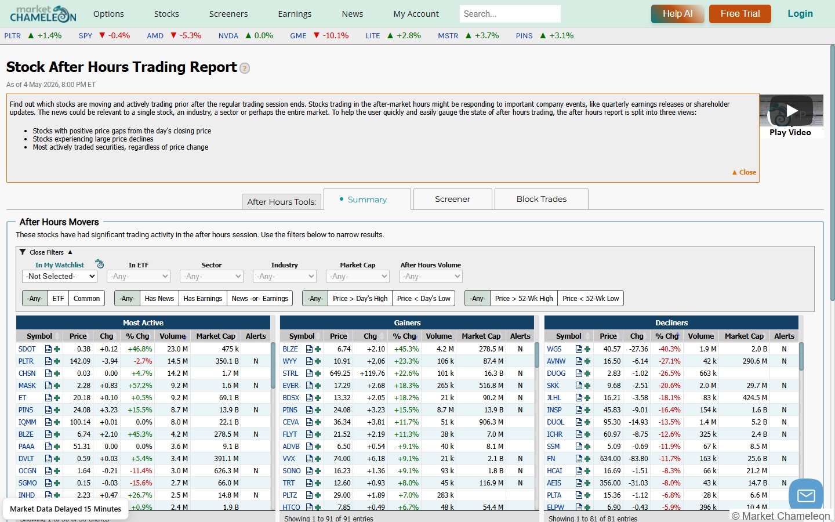This screenshot has width=835, height=522.
Task: Open the Screeners menu
Action: 228,14
